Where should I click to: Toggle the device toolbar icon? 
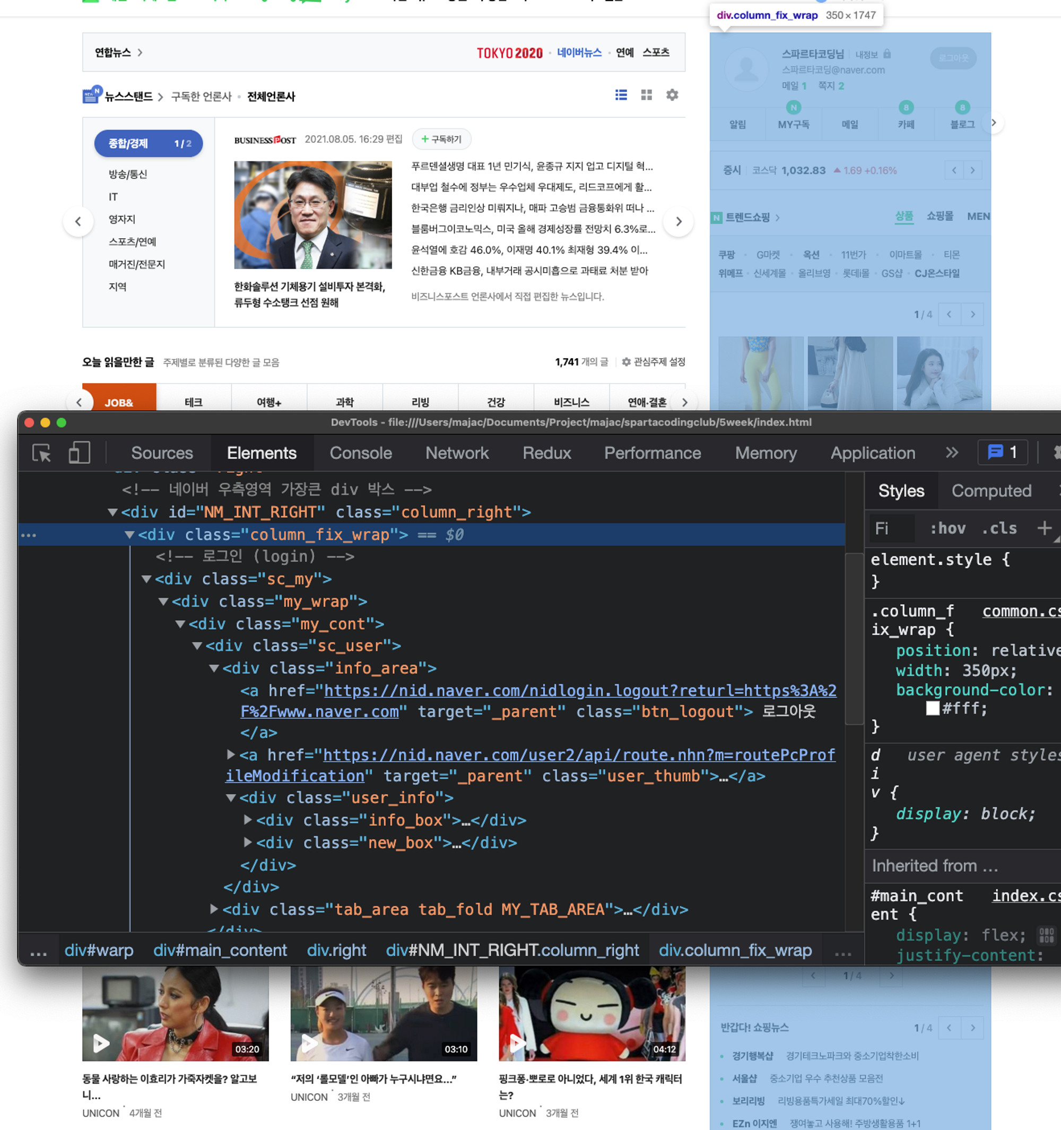79,453
